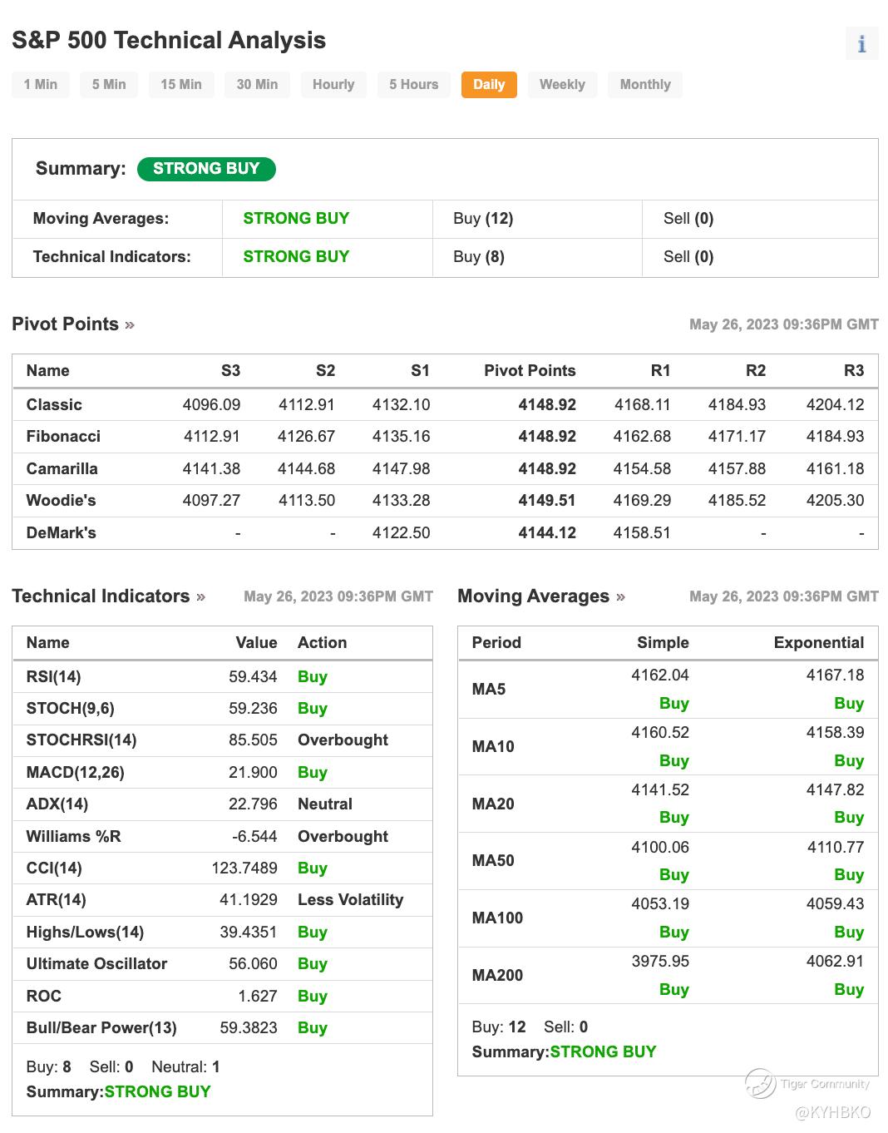Select the 5 Min timeframe tab

tap(109, 84)
